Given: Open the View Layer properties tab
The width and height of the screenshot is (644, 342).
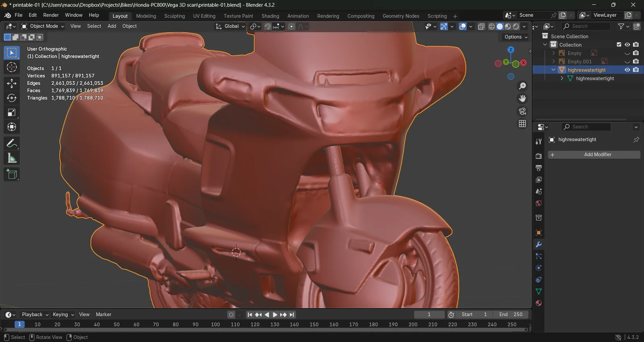Looking at the screenshot, I should point(539,179).
